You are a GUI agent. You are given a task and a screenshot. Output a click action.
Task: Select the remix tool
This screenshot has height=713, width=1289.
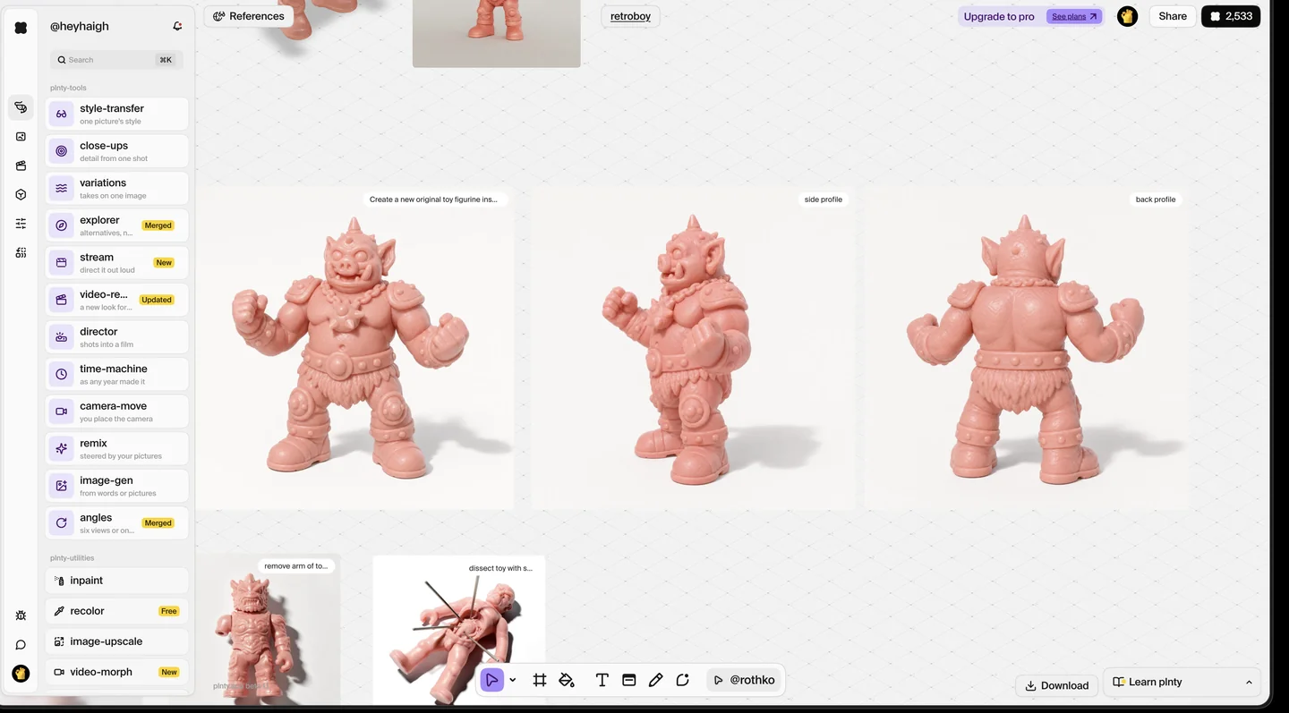click(x=117, y=448)
